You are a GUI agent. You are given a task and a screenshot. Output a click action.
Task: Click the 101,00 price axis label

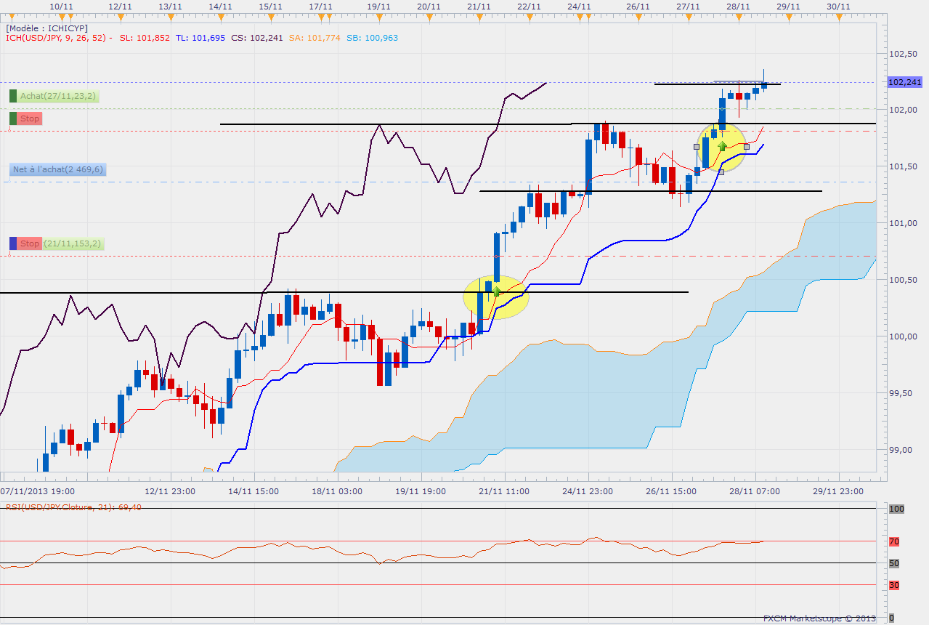click(903, 223)
